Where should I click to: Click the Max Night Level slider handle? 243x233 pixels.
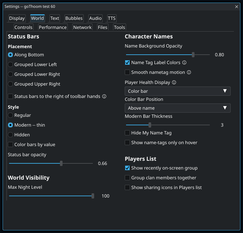(93, 196)
